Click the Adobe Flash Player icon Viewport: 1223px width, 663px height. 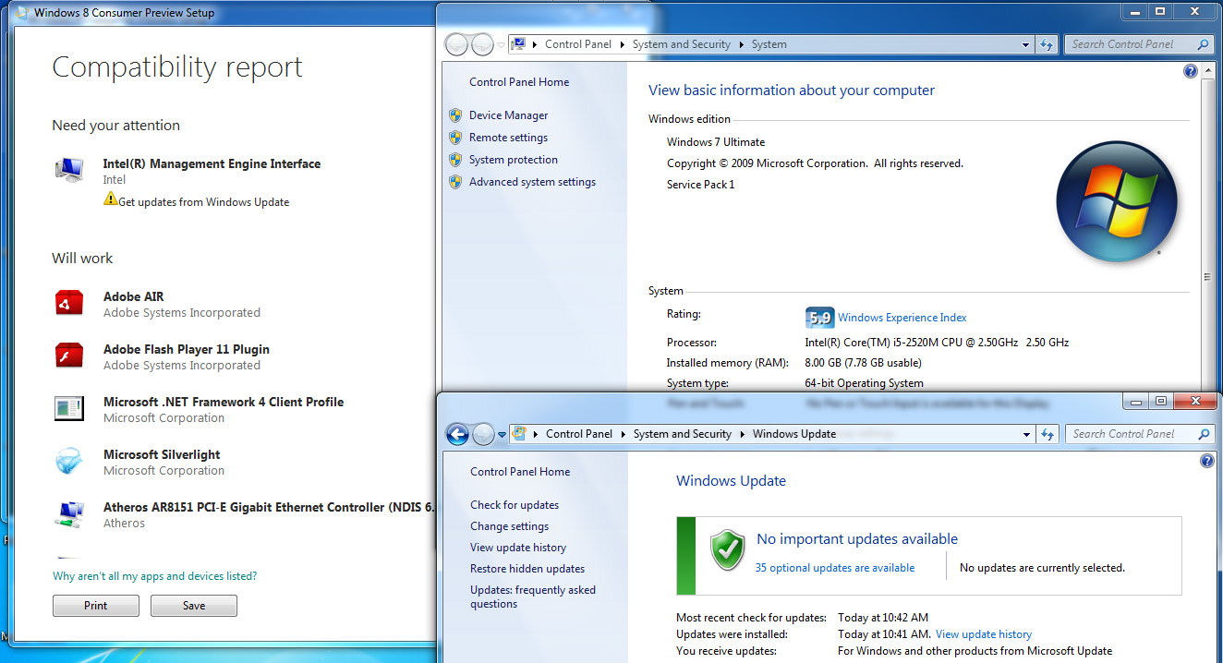[x=69, y=356]
